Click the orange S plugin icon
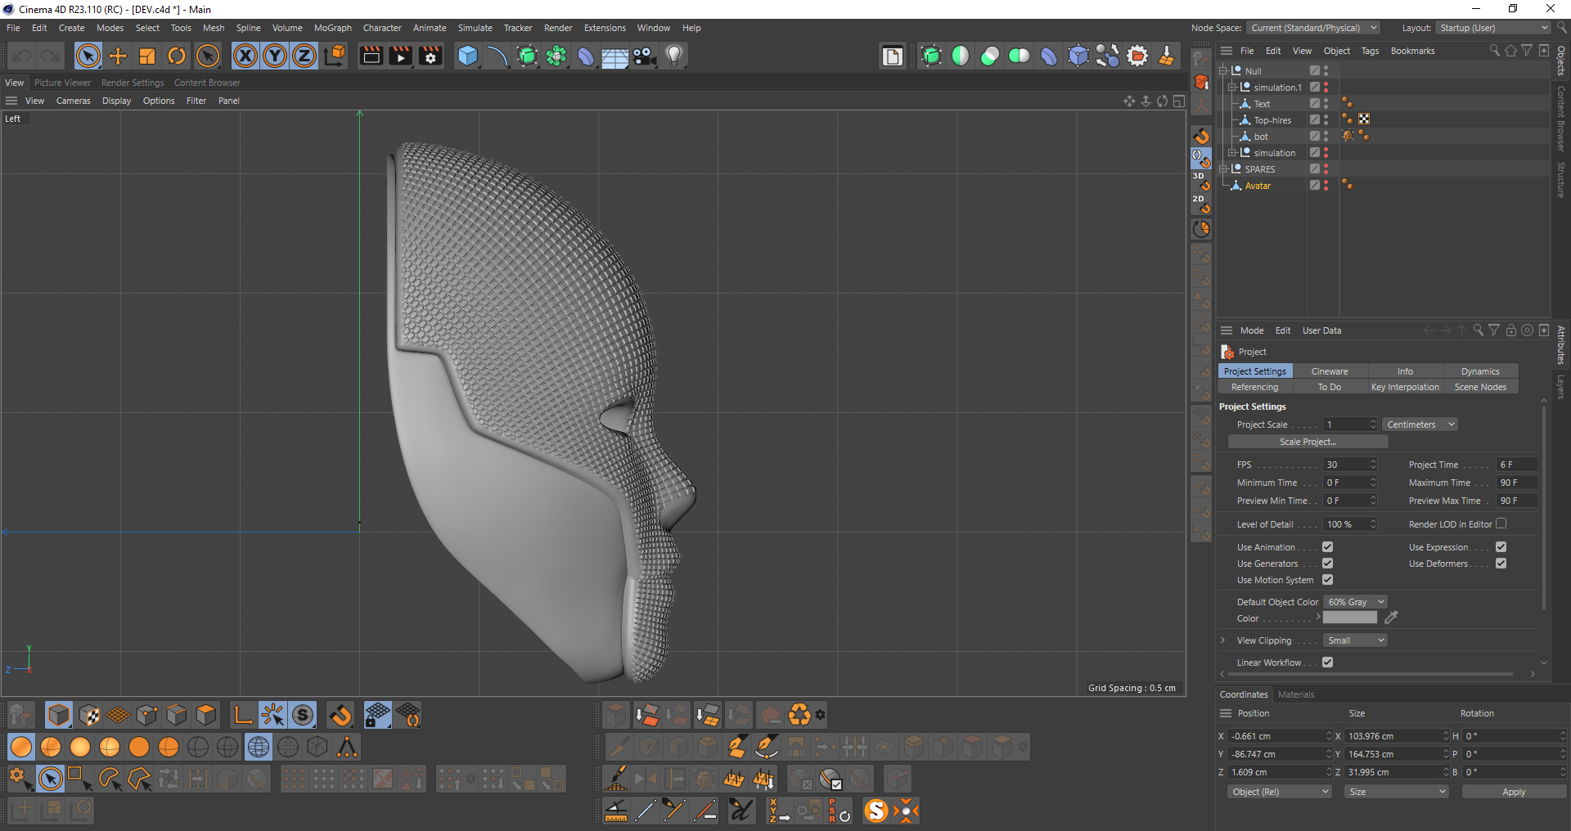1571x831 pixels. pyautogui.click(x=876, y=811)
